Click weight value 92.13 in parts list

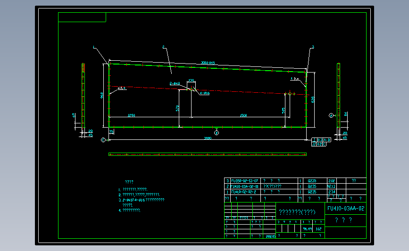[x=331, y=186]
